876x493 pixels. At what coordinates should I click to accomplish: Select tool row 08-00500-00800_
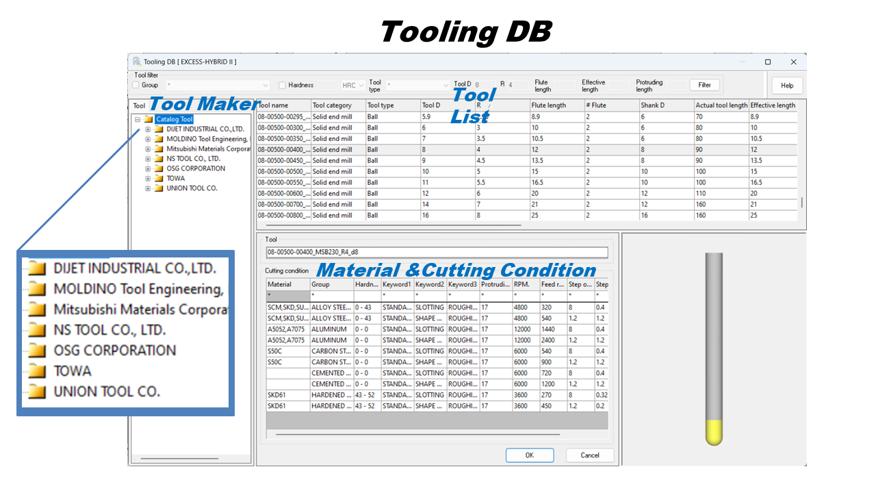click(527, 216)
